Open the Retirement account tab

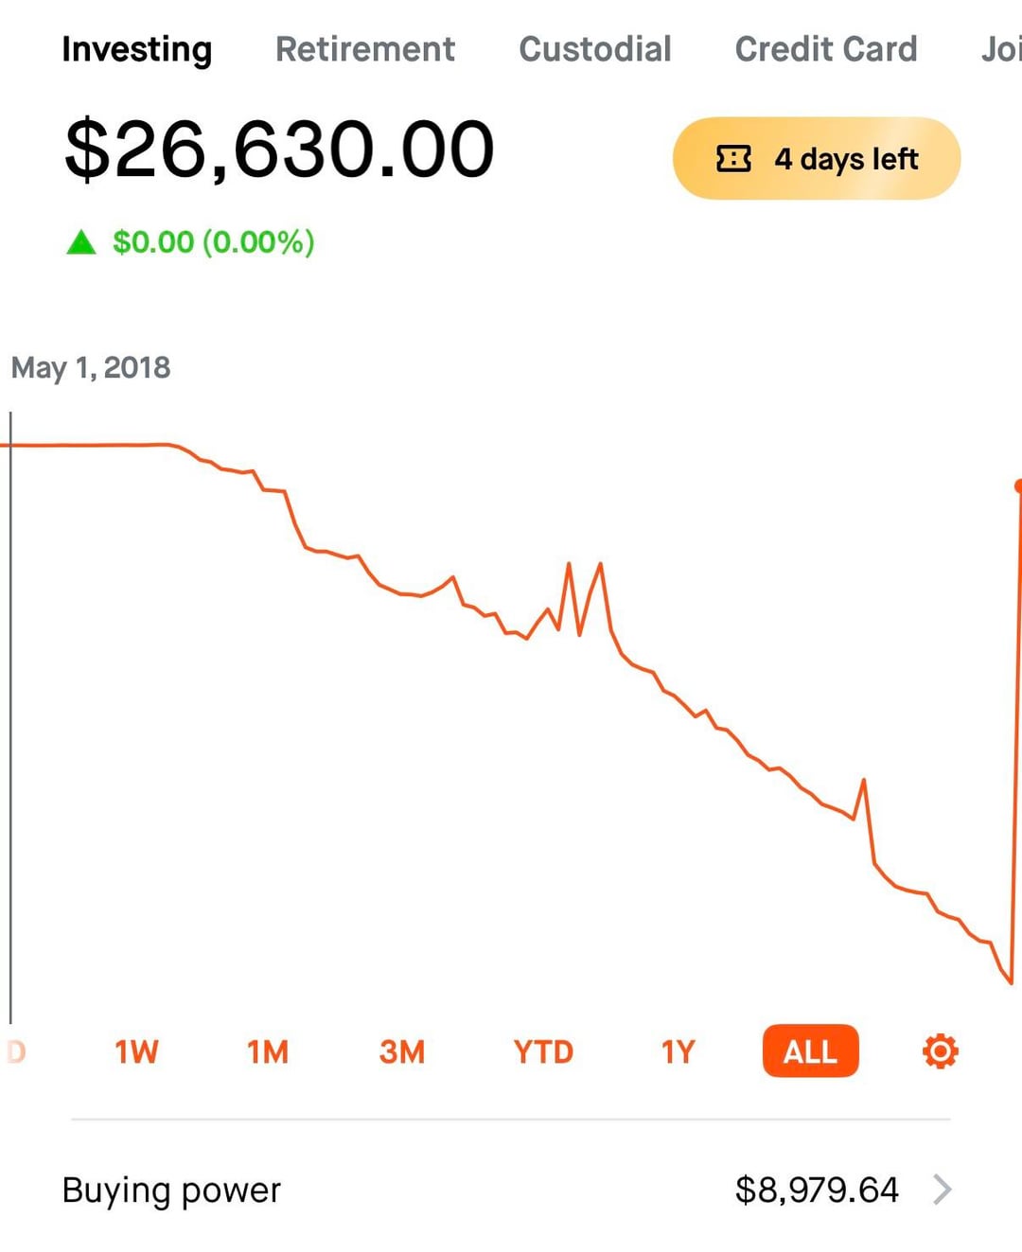pos(364,49)
